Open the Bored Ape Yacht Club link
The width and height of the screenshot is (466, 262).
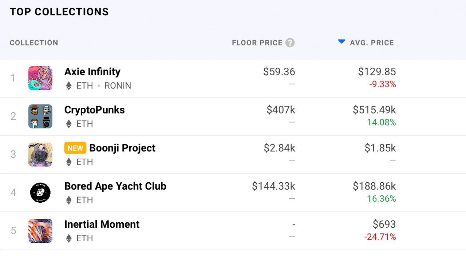click(115, 186)
